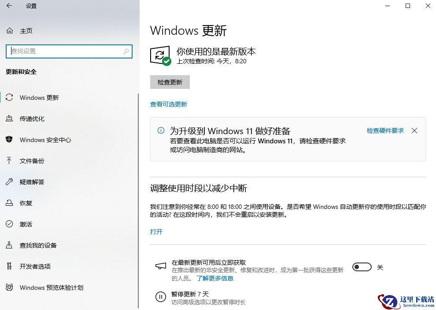Click the cat icon for Windows 预览体验计划

coord(9,287)
